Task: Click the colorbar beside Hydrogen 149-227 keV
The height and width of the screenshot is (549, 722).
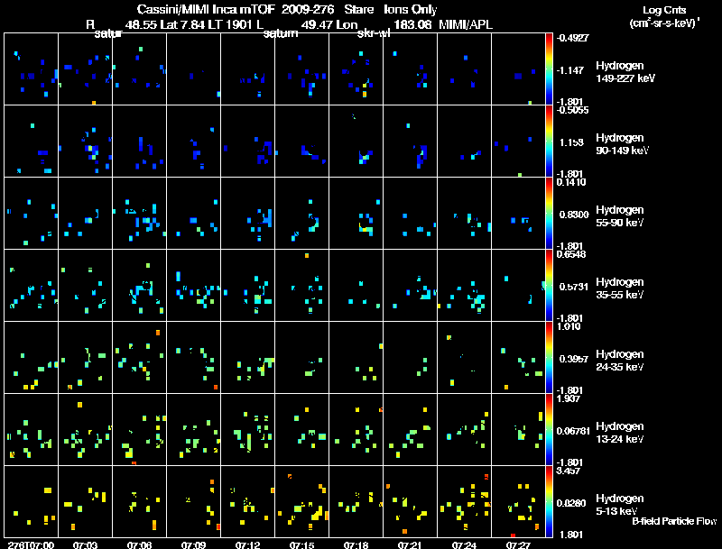Action: [x=549, y=69]
